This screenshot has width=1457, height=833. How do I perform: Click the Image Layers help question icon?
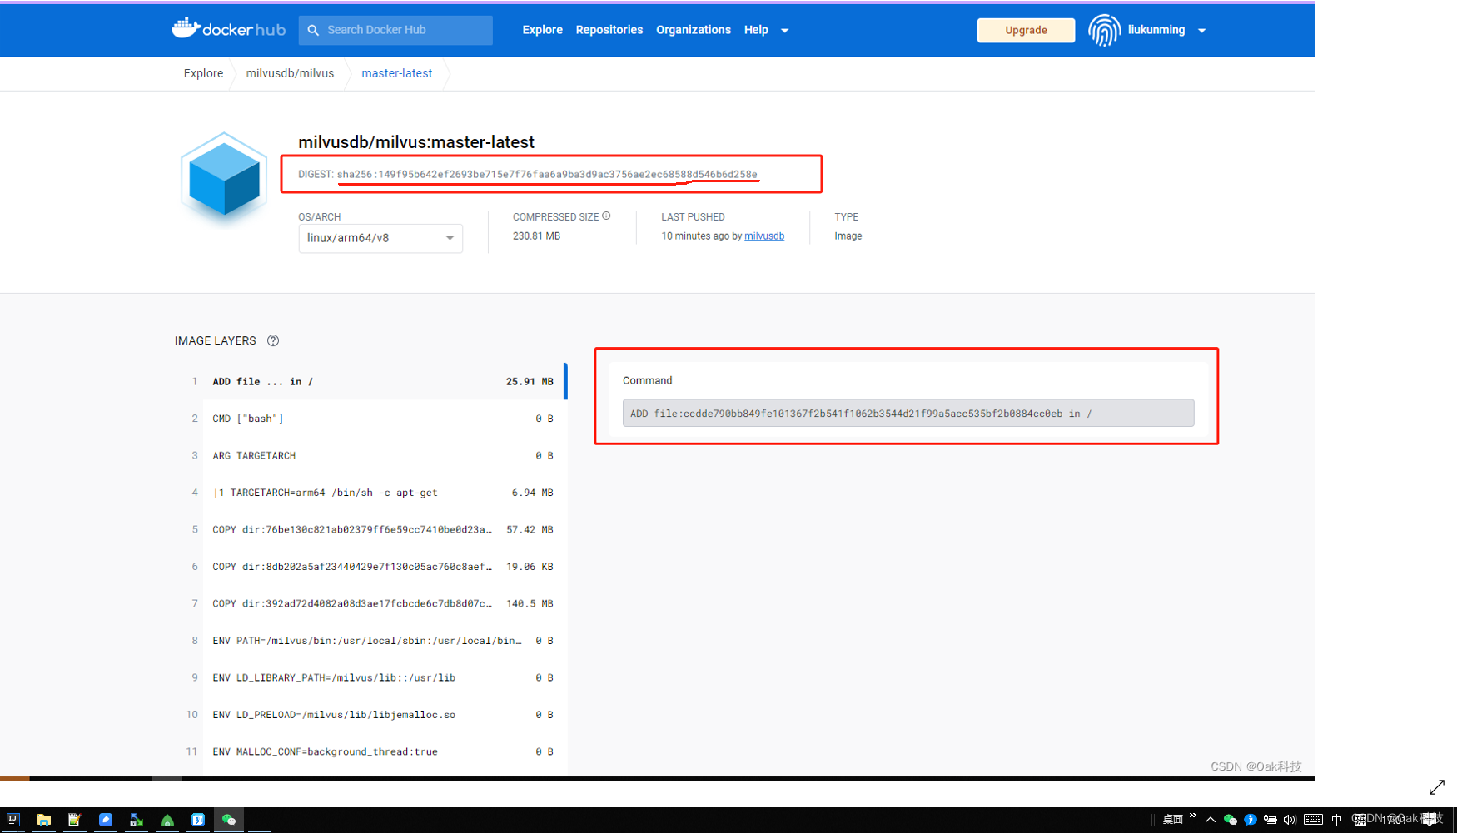(273, 340)
